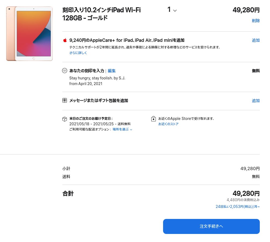
Task: Open さらに詳しく AppleCare details link
Action: pos(78,53)
